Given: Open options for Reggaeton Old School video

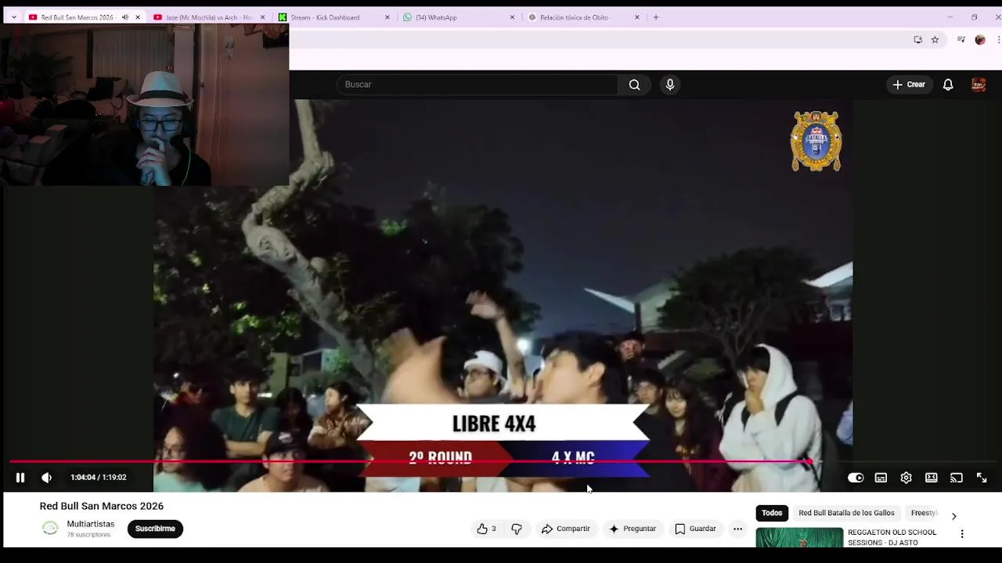Looking at the screenshot, I should click(962, 534).
